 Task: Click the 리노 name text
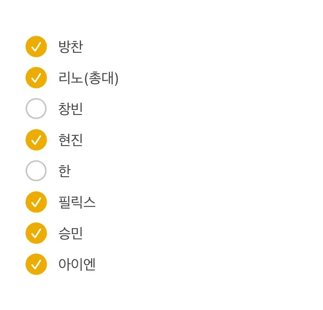pos(71,78)
